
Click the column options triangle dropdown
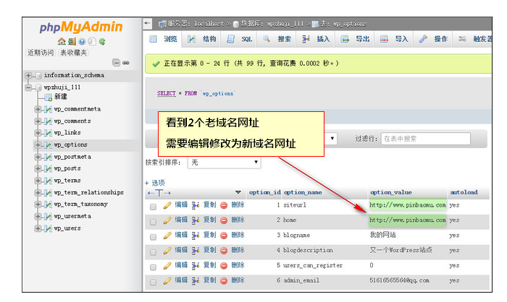coord(238,193)
